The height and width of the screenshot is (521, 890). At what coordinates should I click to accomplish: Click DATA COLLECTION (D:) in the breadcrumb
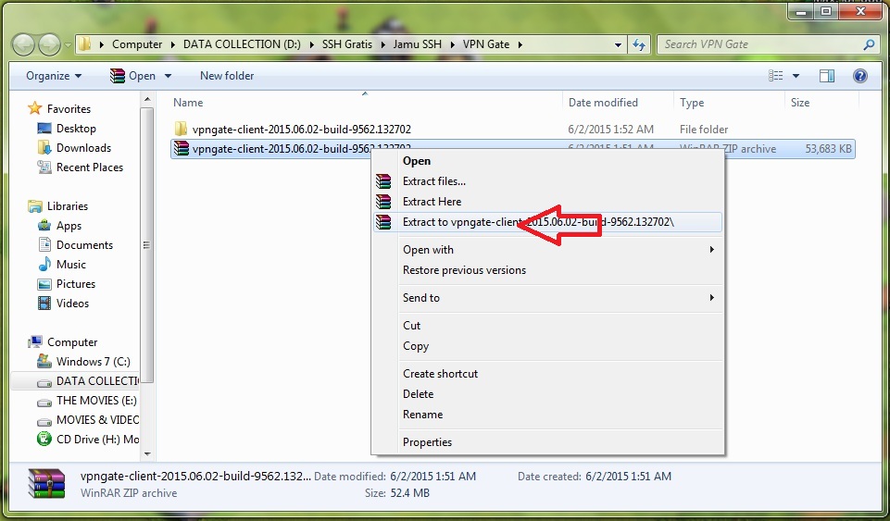pos(242,44)
